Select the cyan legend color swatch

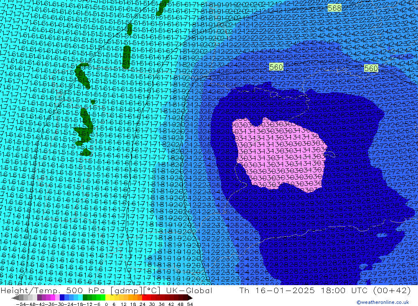pyautogui.click(x=81, y=298)
